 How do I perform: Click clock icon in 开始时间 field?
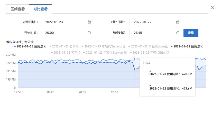point(89,33)
